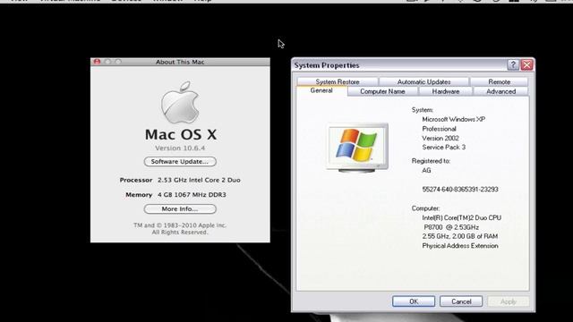The image size is (573, 322).
Task: Open More Info in About This Mac
Action: coord(180,208)
